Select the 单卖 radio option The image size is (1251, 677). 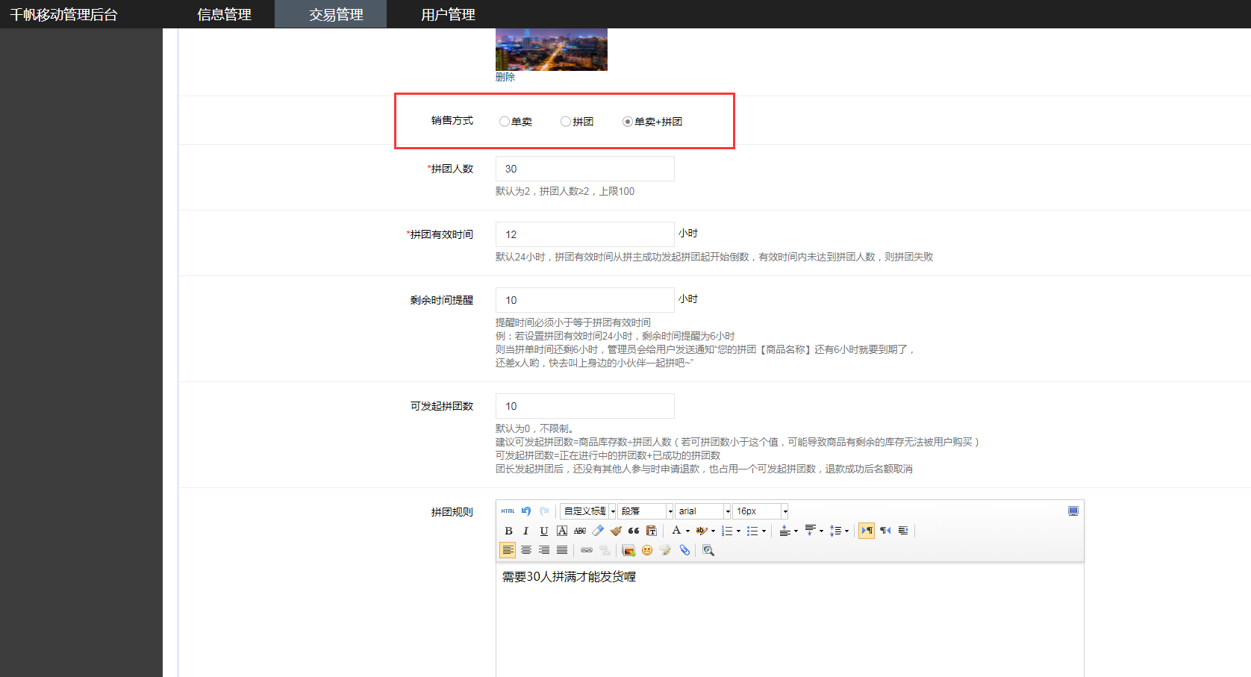click(x=505, y=122)
